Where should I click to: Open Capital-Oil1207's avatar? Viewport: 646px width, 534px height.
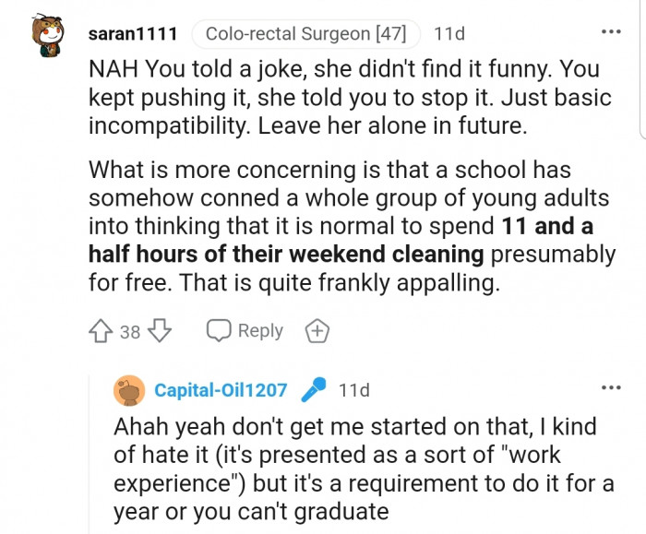(x=128, y=390)
